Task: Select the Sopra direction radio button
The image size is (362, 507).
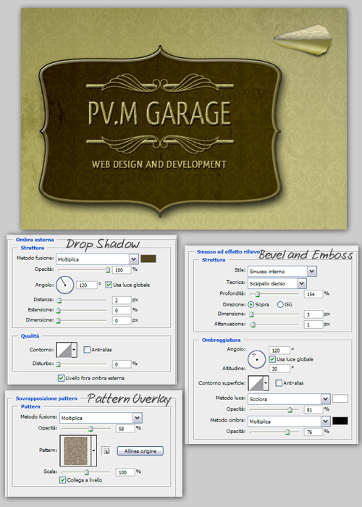Action: [x=251, y=305]
